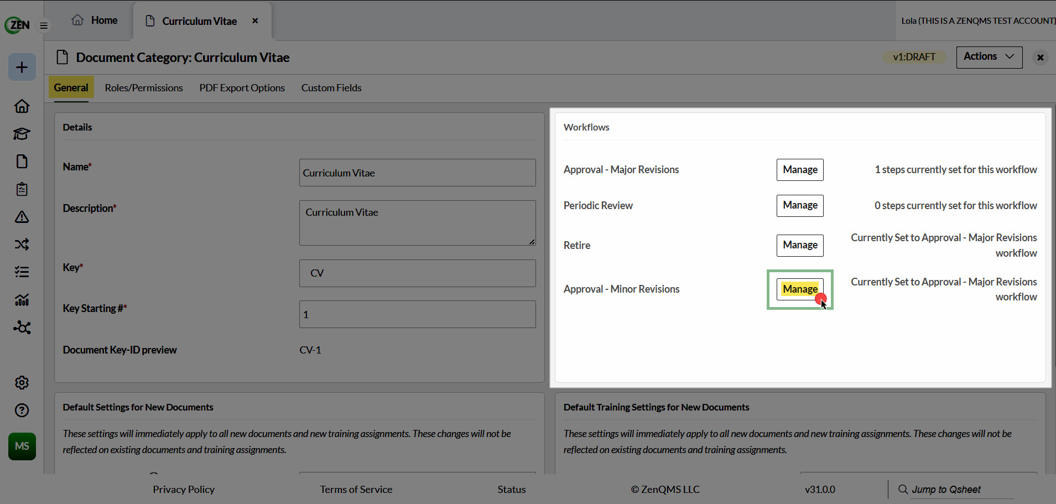Click the house icon in Home tab
The height and width of the screenshot is (504, 1056).
(x=77, y=20)
